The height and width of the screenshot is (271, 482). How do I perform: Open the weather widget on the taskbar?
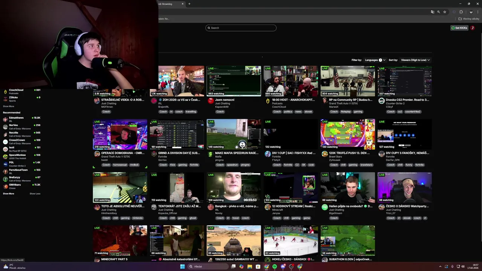[x=14, y=266]
